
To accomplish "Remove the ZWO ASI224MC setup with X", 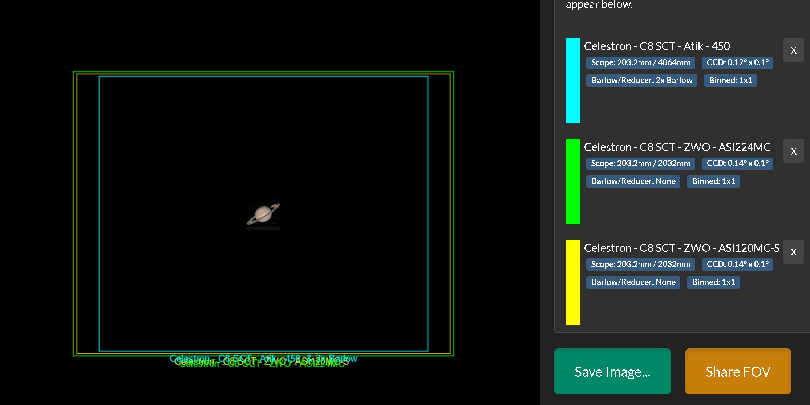I will click(x=793, y=151).
